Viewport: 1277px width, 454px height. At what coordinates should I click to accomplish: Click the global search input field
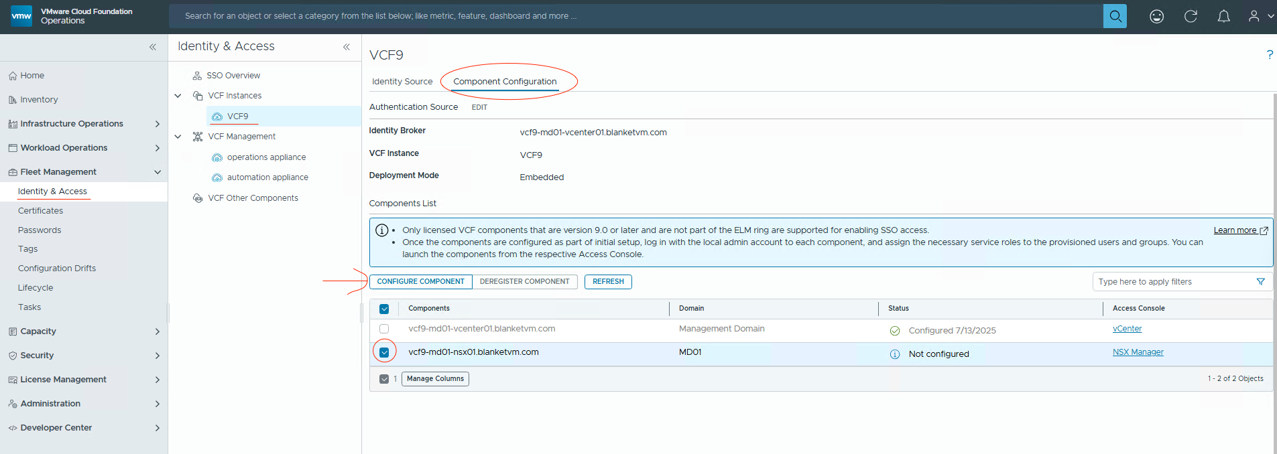(635, 16)
